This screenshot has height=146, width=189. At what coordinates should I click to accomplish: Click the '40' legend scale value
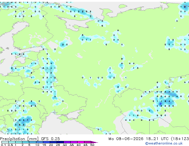(x=78, y=145)
